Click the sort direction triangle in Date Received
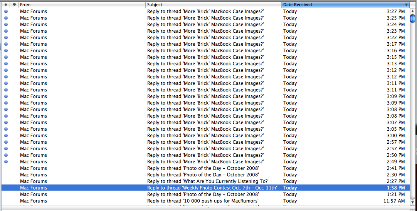 [x=406, y=5]
